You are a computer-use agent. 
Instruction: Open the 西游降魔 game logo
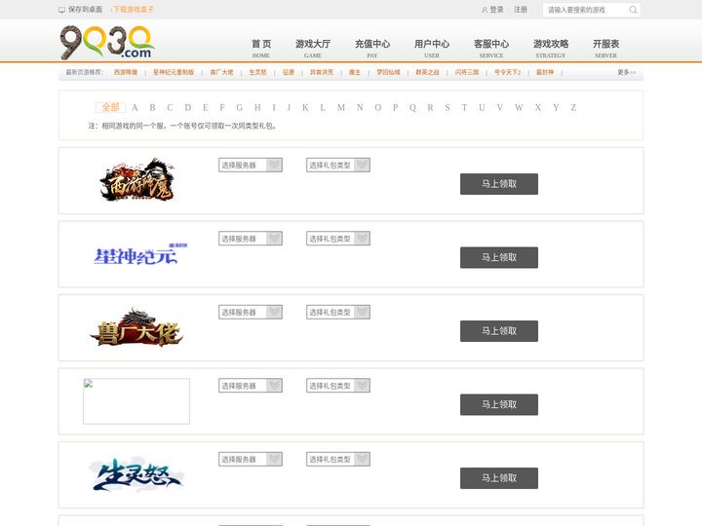tap(136, 180)
